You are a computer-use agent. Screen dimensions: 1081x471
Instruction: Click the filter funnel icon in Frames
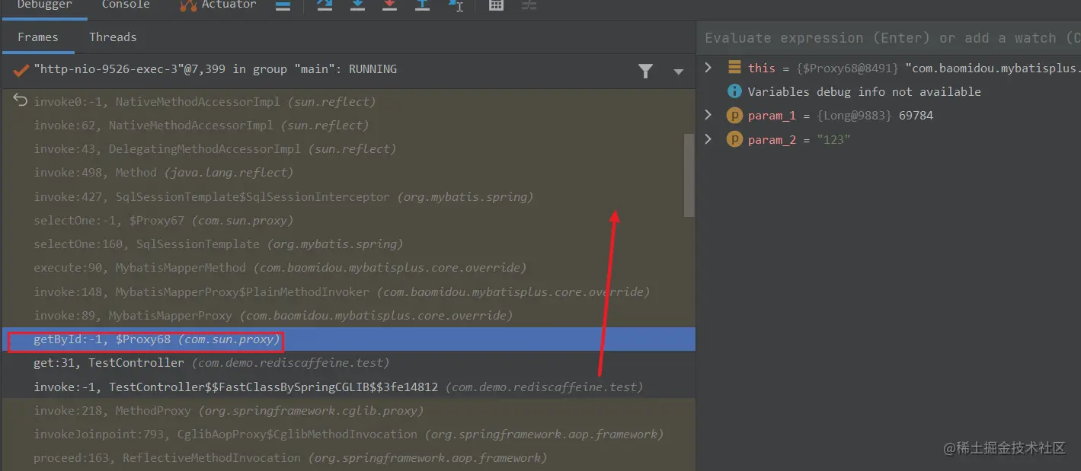(x=645, y=71)
